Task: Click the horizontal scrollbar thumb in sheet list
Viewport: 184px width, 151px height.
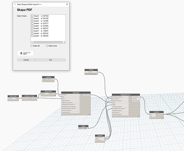Action: pos(48,42)
